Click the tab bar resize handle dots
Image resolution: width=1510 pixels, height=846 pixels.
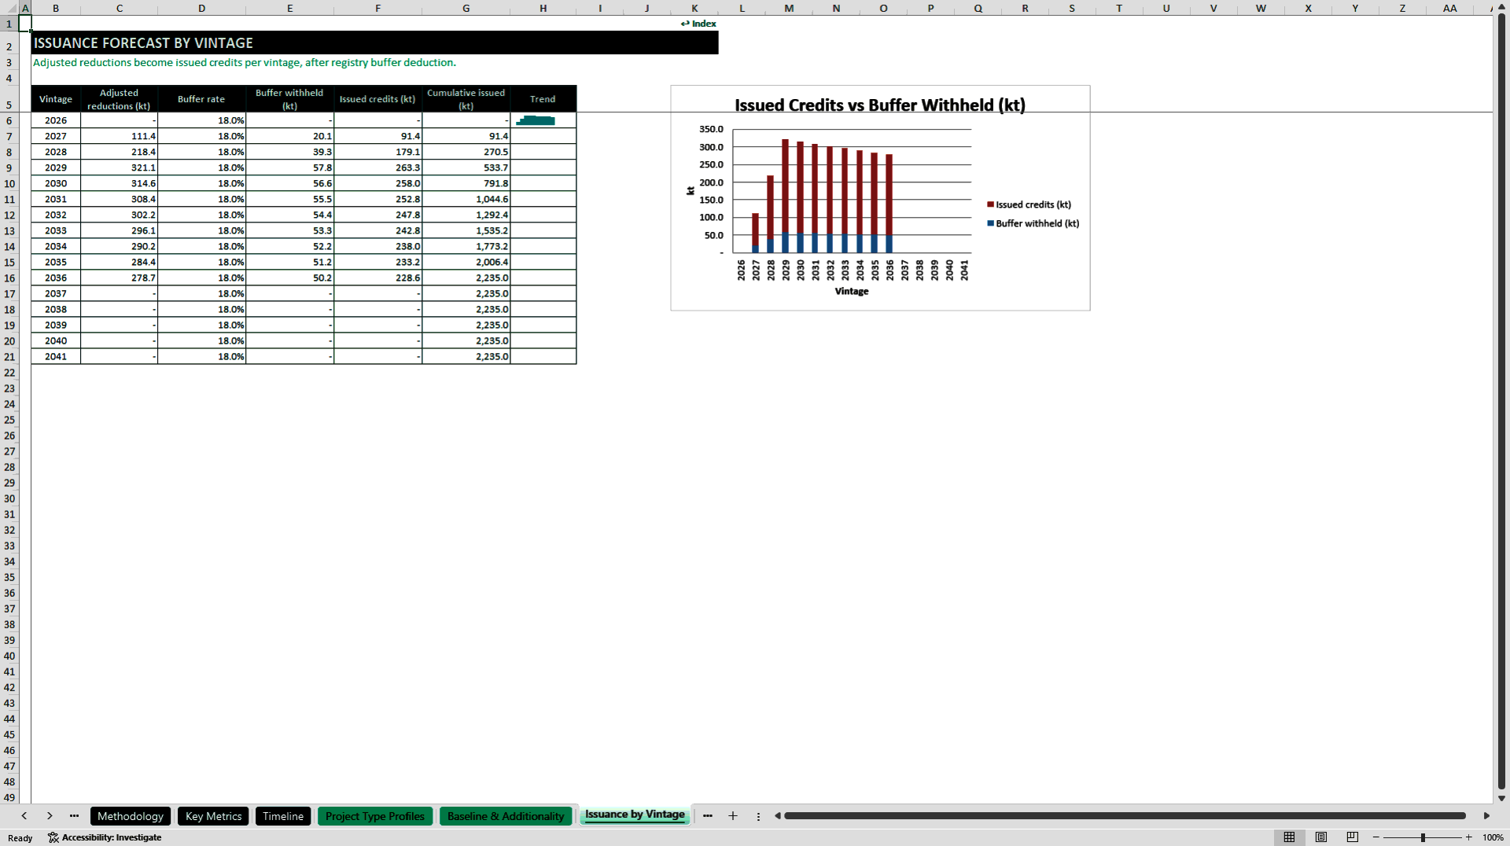click(758, 816)
